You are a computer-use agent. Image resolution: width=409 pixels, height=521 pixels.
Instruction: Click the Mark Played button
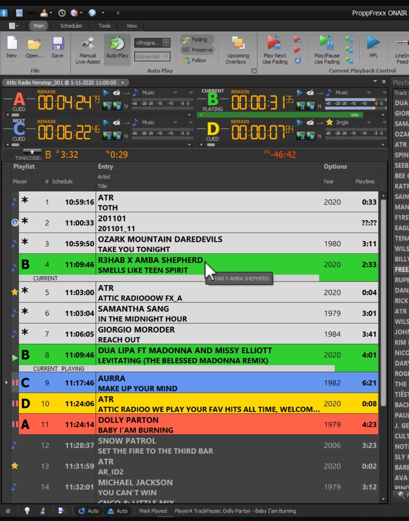[x=153, y=511]
